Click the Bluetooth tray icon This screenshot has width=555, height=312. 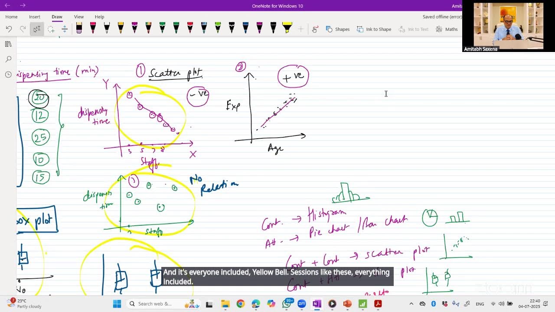tap(433, 304)
